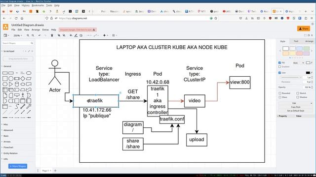
Task: Open the Edit style dropdown arrow
Action: pyautogui.click(x=312, y=103)
